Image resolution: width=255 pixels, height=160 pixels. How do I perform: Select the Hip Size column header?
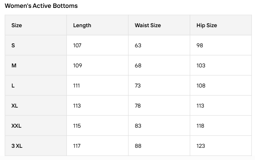[206, 25]
